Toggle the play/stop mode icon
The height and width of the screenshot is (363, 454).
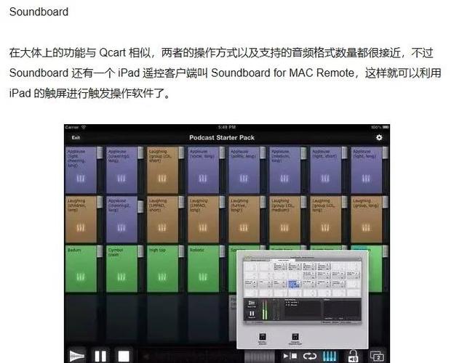(290, 356)
